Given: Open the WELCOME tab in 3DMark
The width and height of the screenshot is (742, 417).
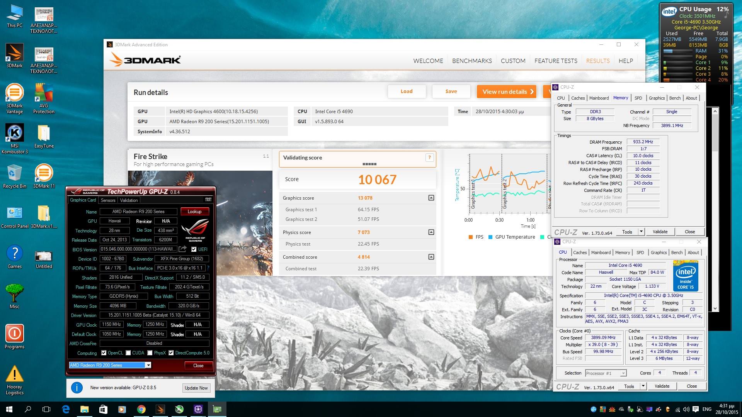Looking at the screenshot, I should point(428,61).
